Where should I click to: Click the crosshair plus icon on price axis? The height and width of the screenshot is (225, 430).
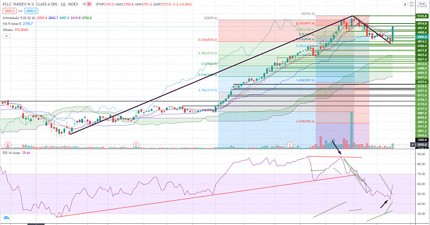413,145
